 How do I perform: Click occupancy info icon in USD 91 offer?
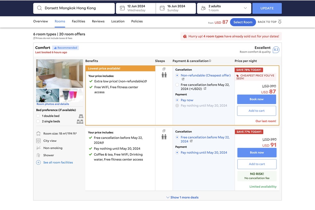click(x=164, y=131)
